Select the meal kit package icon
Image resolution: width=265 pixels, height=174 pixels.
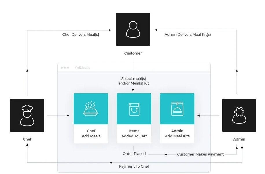coord(177,109)
